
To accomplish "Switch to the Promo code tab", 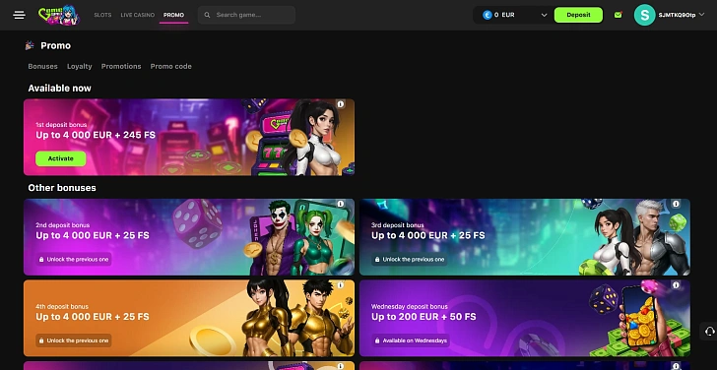I will coord(171,66).
